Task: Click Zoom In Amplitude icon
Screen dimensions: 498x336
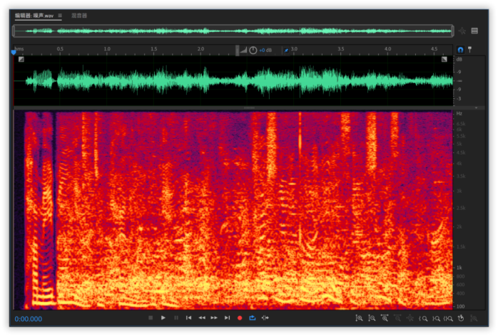Action: pyautogui.click(x=359, y=318)
